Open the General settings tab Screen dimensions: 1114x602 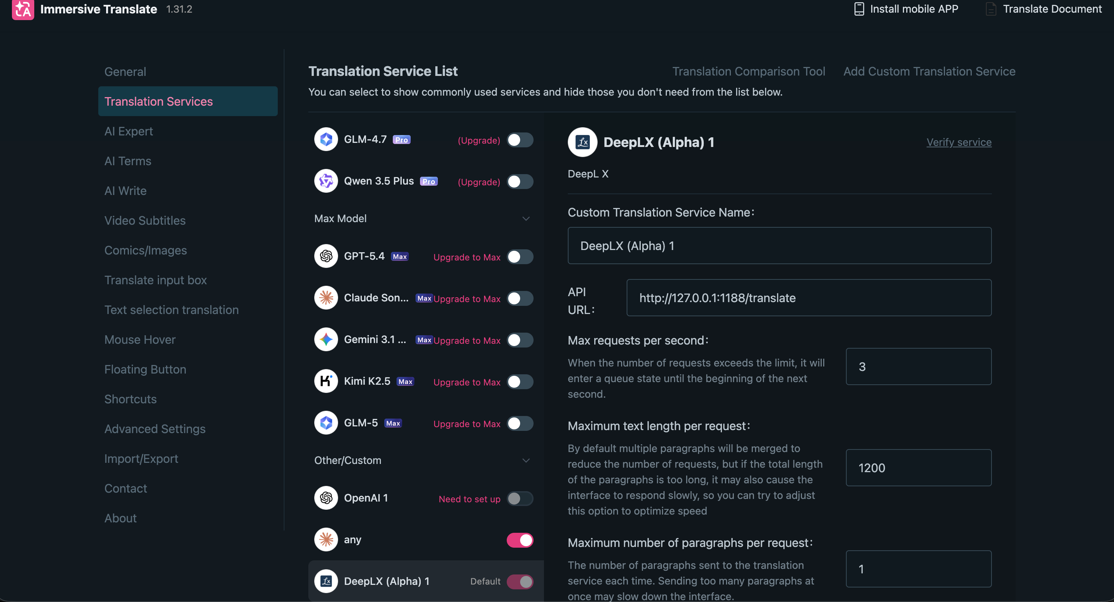tap(188, 72)
